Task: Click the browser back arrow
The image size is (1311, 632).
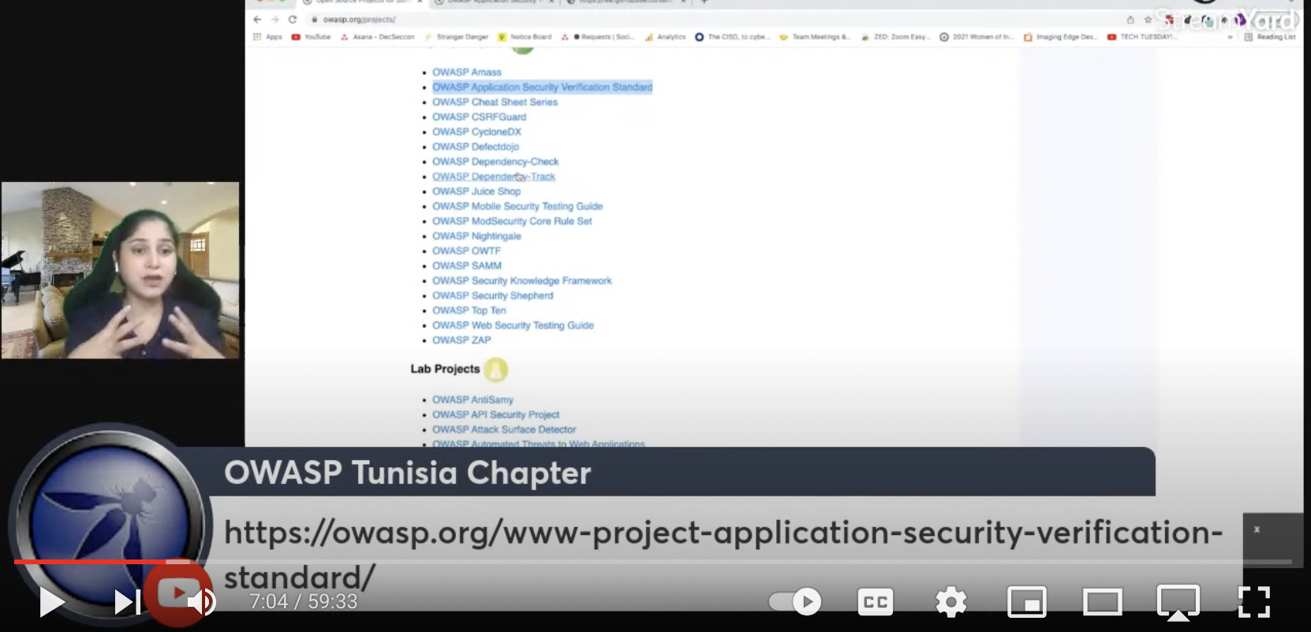Action: point(257,20)
